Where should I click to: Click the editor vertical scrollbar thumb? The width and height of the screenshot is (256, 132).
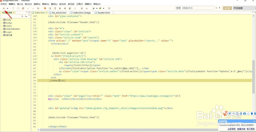pos(253,77)
